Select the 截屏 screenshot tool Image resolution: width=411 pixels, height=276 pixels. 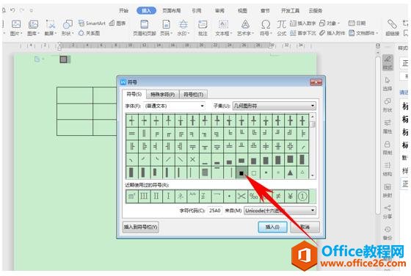51,27
